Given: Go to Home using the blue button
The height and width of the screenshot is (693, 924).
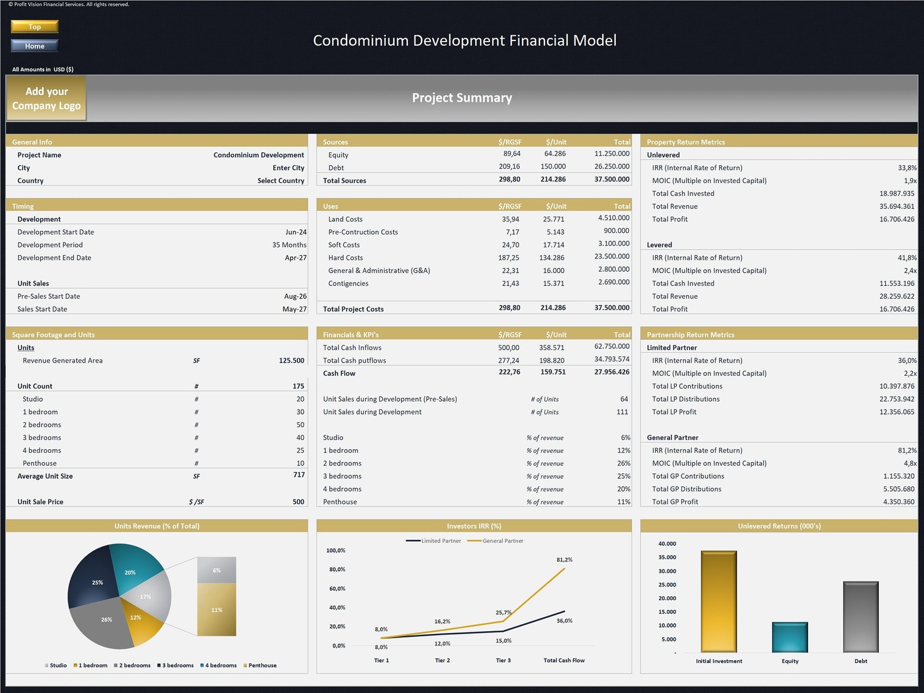Looking at the screenshot, I should pos(35,46).
